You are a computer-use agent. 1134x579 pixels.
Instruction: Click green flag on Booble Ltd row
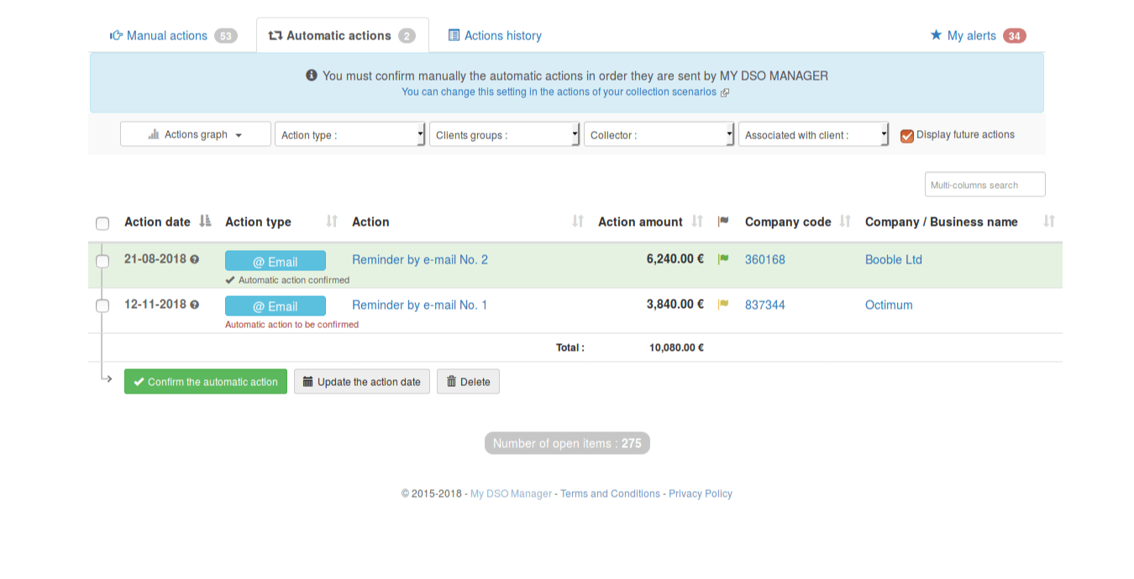tap(722, 260)
